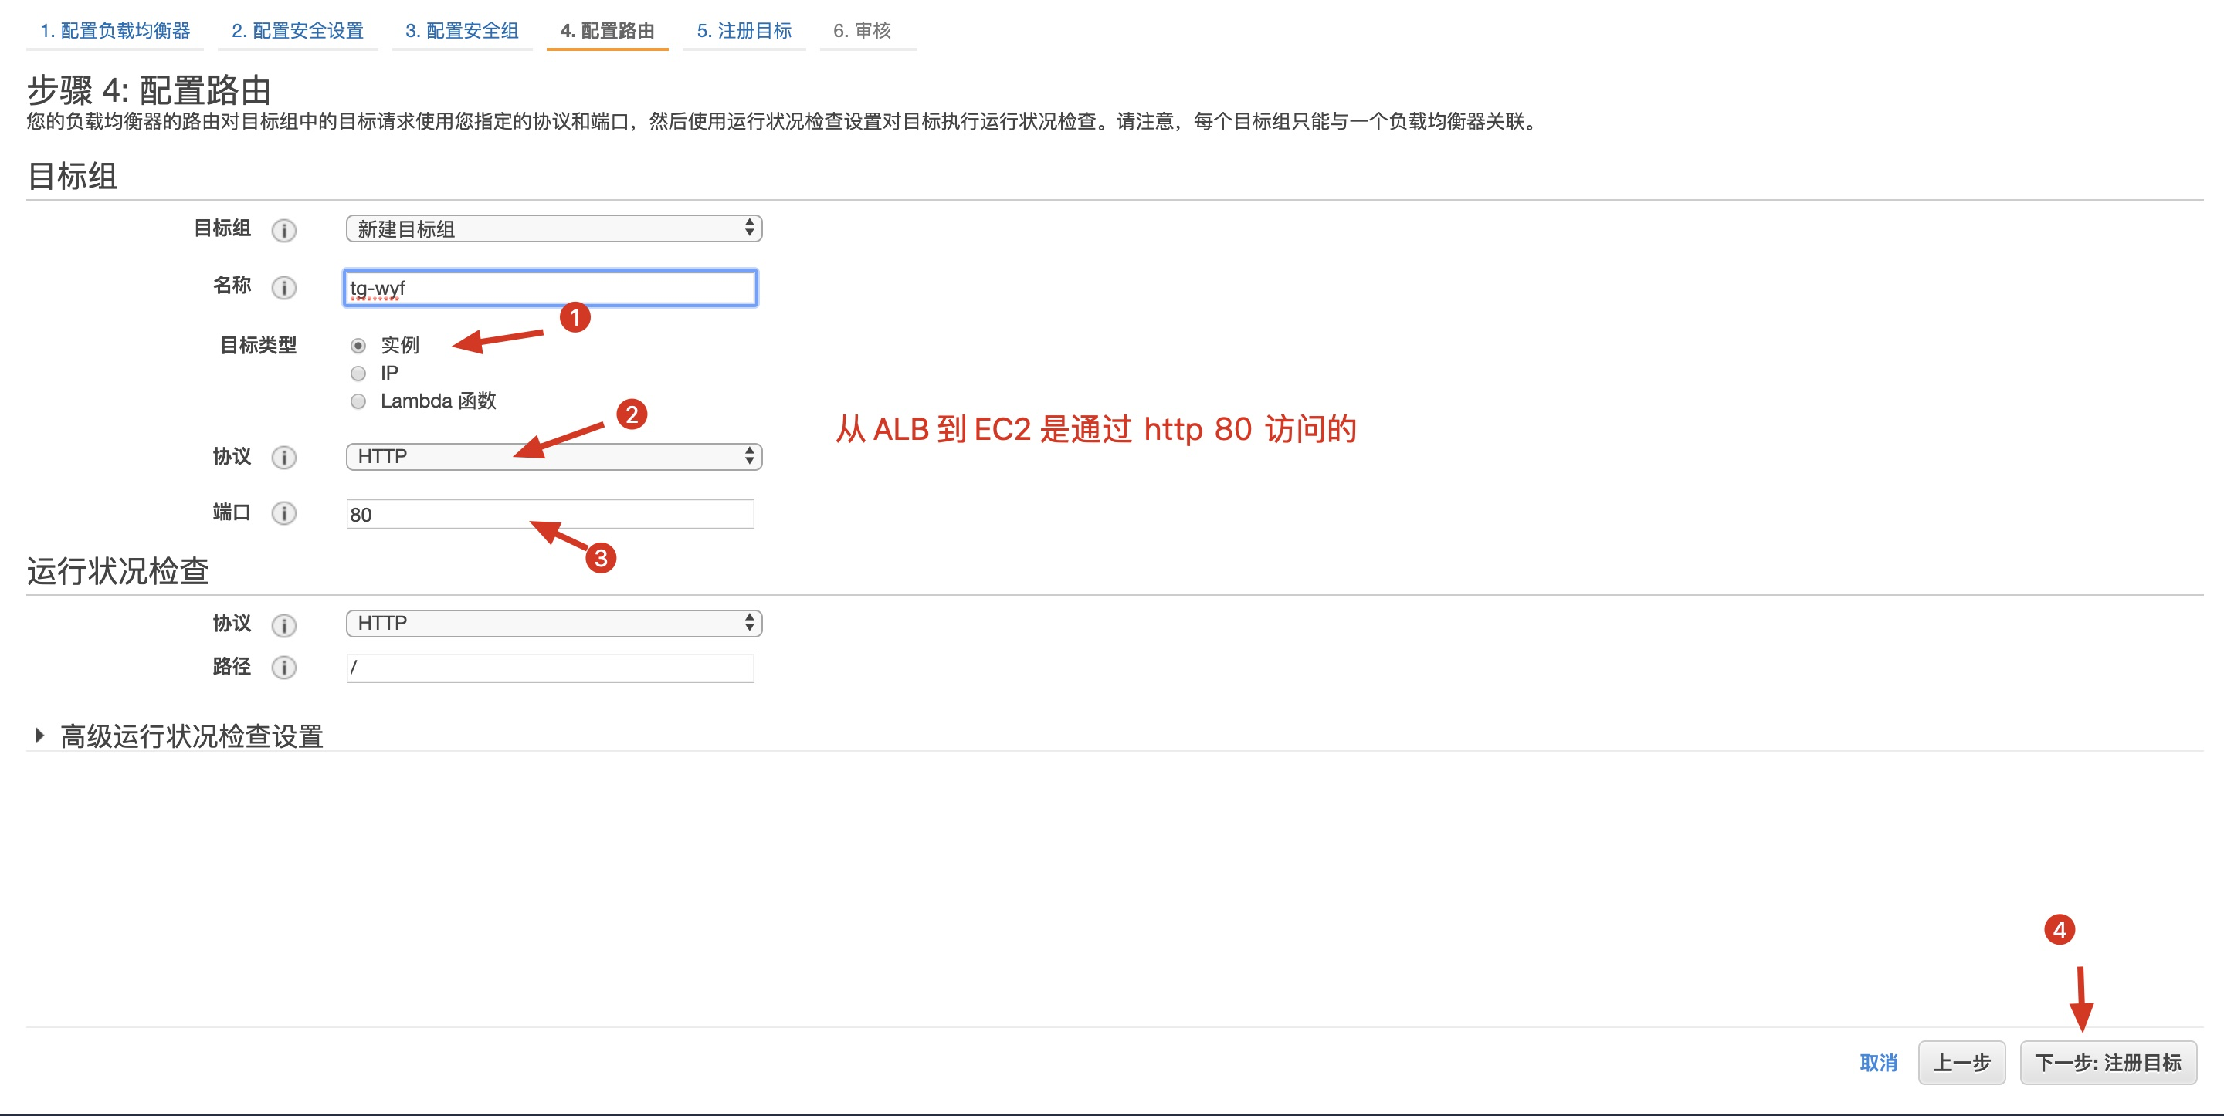The height and width of the screenshot is (1116, 2224).
Task: Go to tab 1. 配置负载均衡器
Action: [x=115, y=31]
